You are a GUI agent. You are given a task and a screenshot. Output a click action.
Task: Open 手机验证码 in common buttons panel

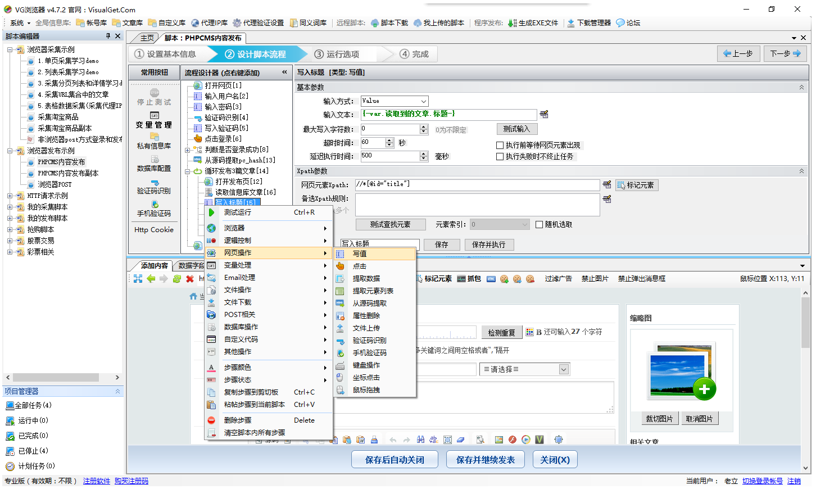[x=154, y=209]
